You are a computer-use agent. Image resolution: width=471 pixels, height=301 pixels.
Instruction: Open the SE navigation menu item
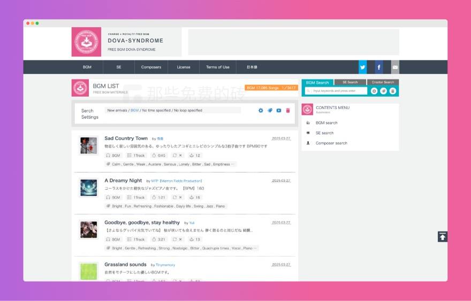click(119, 67)
